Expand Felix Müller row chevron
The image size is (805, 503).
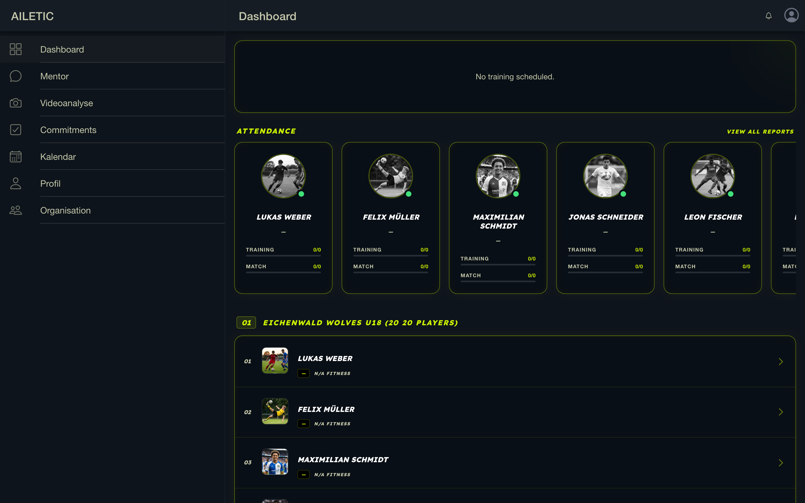[781, 412]
